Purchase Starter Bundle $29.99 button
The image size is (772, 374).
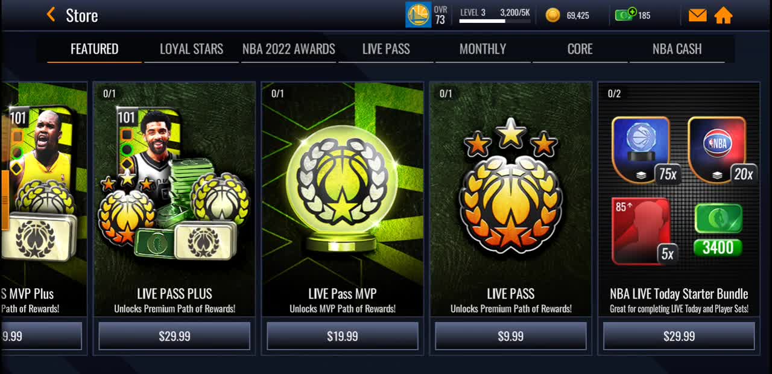pos(679,336)
